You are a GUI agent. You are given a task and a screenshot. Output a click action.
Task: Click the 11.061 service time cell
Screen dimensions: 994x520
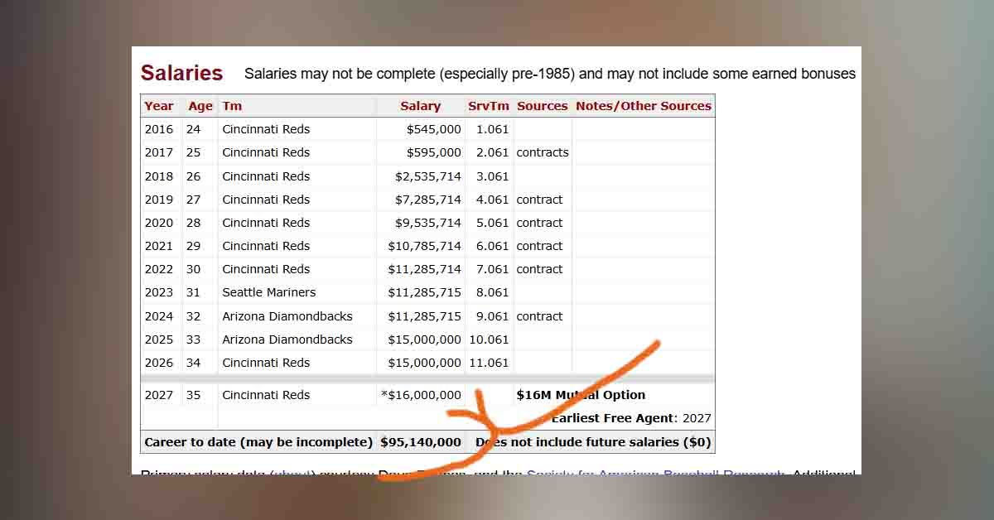(489, 363)
